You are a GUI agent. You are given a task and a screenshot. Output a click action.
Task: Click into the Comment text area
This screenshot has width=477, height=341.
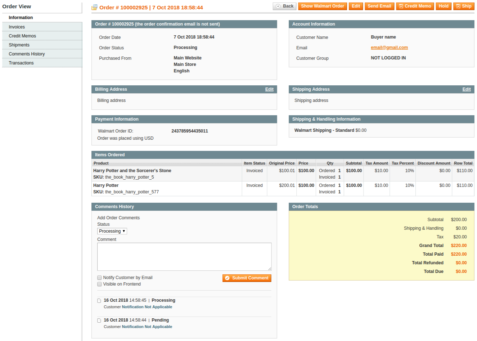pos(184,257)
